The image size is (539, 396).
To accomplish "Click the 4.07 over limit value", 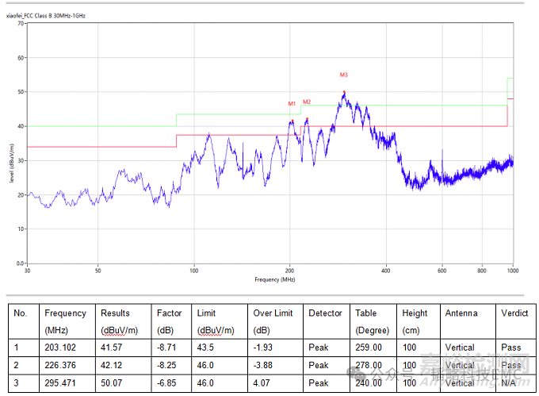I will tap(263, 383).
